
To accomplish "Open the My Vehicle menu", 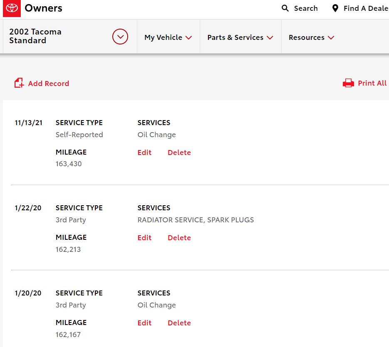I will [x=168, y=37].
